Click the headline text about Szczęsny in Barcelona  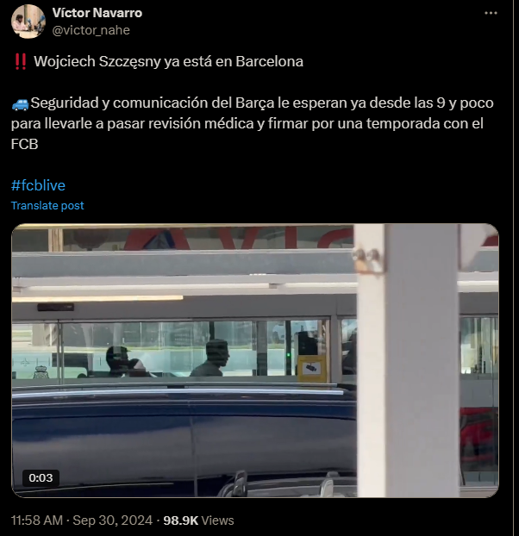pos(168,62)
